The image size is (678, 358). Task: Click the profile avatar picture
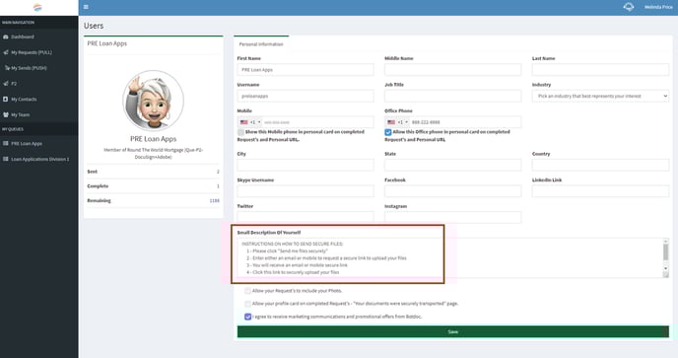pos(153,101)
